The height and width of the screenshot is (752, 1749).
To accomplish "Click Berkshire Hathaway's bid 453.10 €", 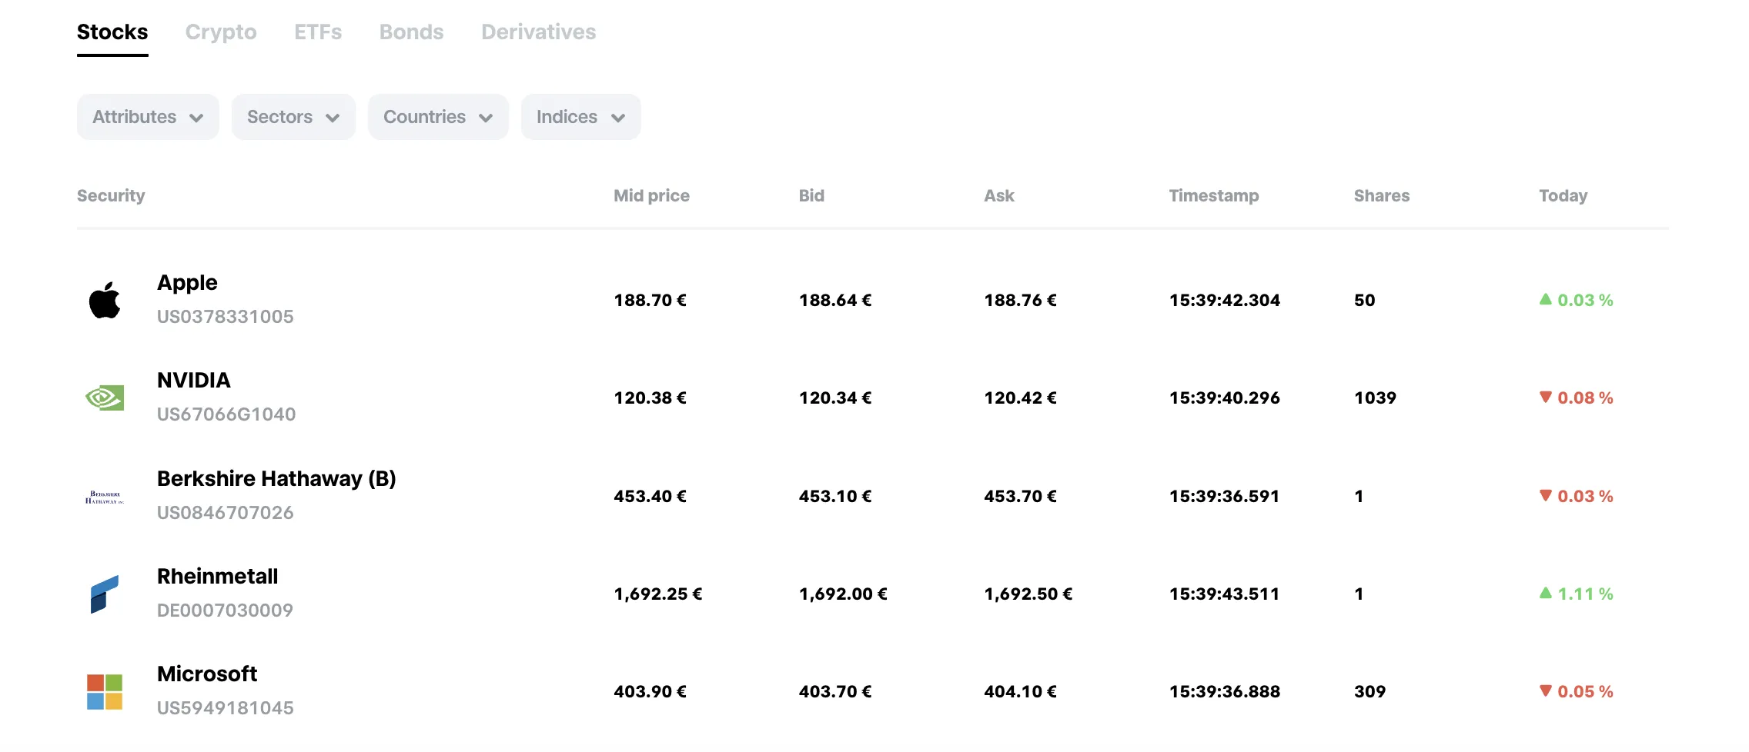I will pyautogui.click(x=835, y=497).
